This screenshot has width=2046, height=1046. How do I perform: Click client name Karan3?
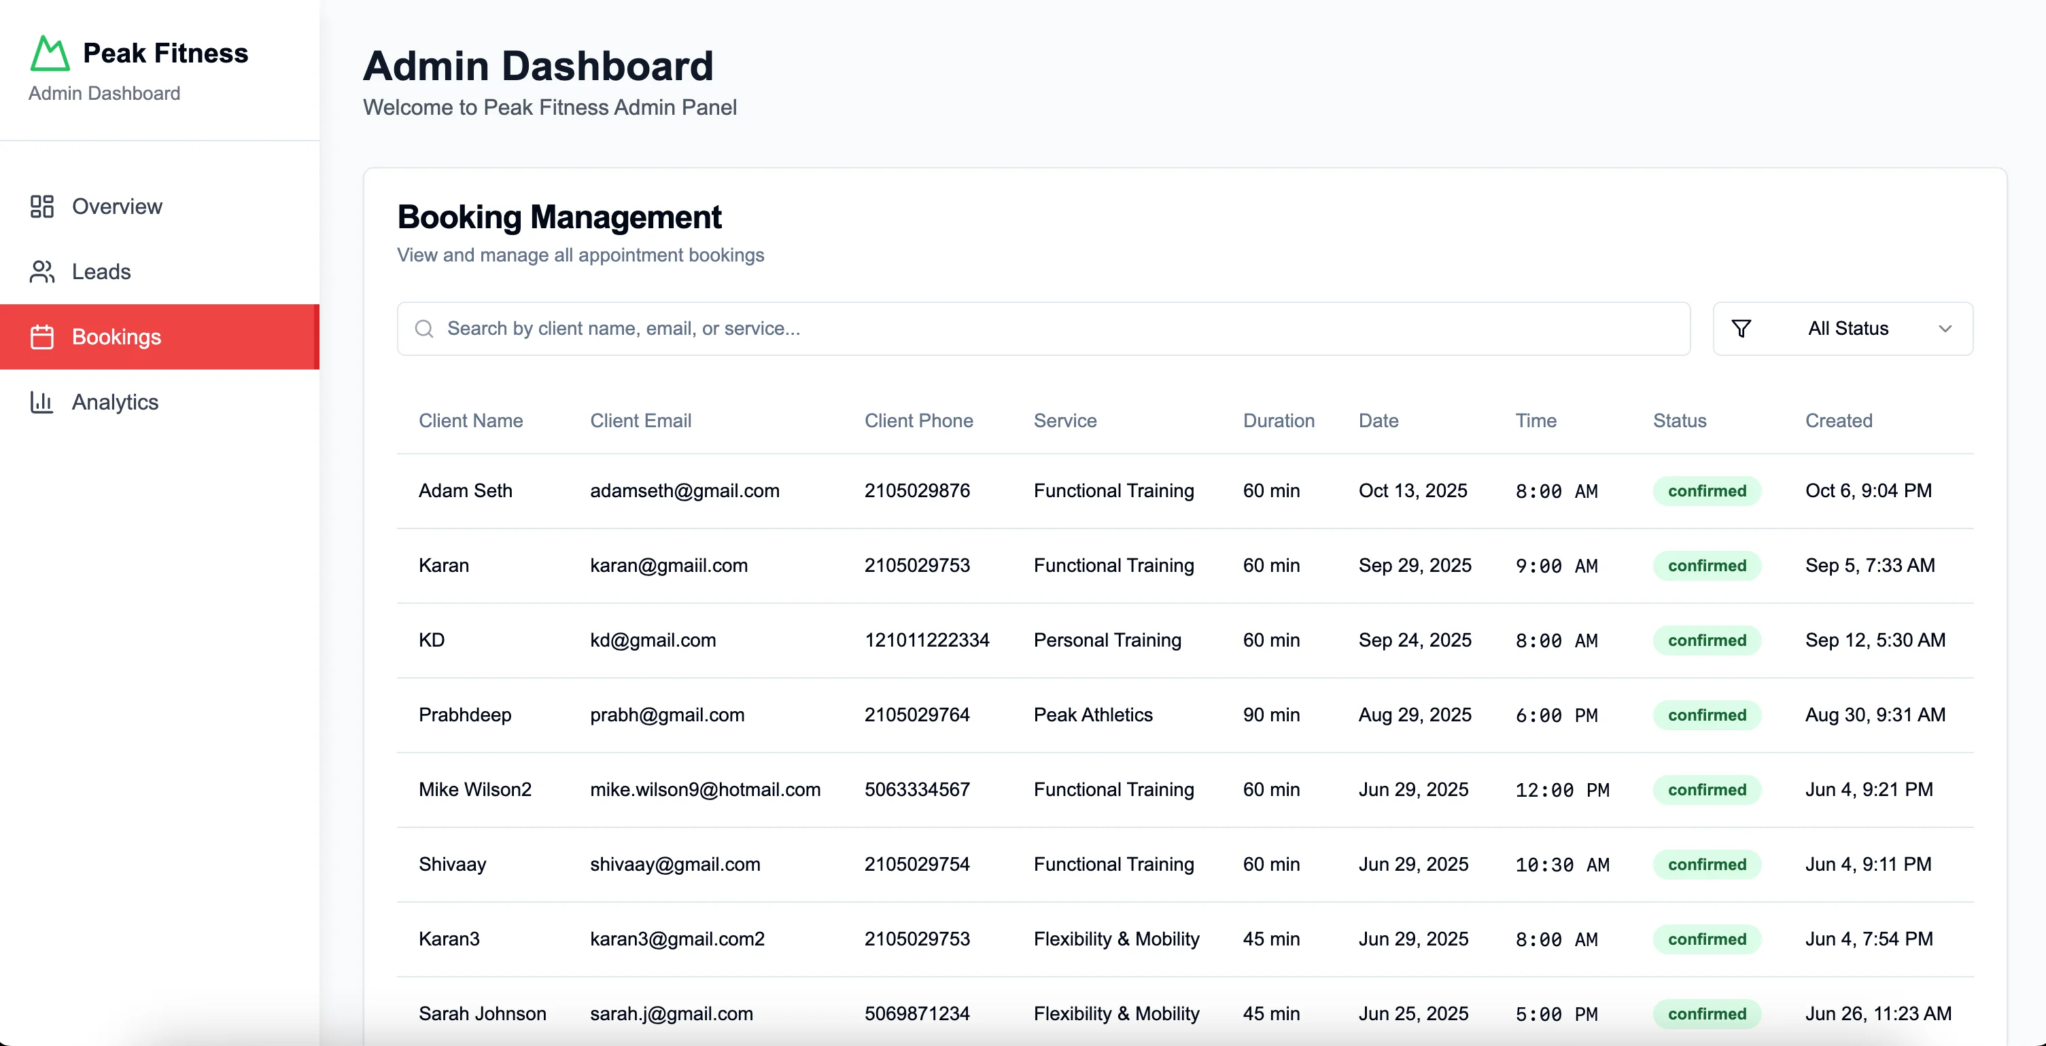pyautogui.click(x=449, y=938)
